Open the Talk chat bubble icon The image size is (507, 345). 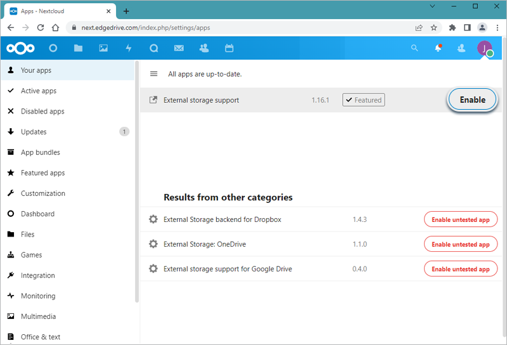click(154, 48)
